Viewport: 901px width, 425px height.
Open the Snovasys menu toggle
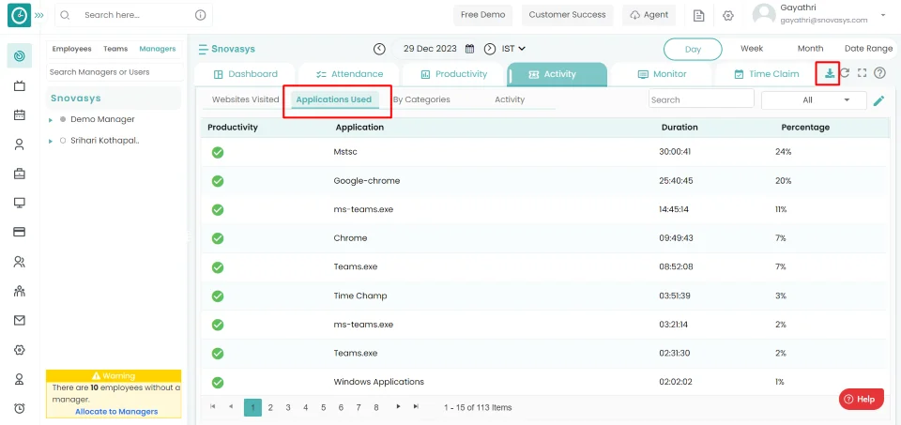[204, 50]
